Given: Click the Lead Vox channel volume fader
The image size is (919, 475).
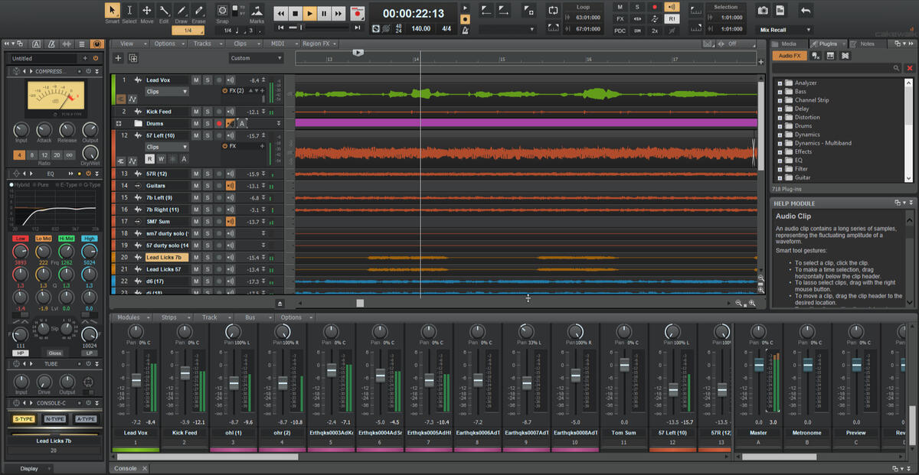Looking at the screenshot, I should point(136,380).
